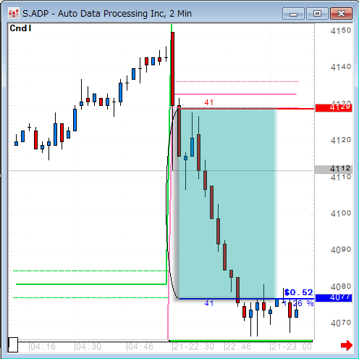Click the 4140 price scale label
Viewport: 359px width, 359px height.
(x=341, y=67)
